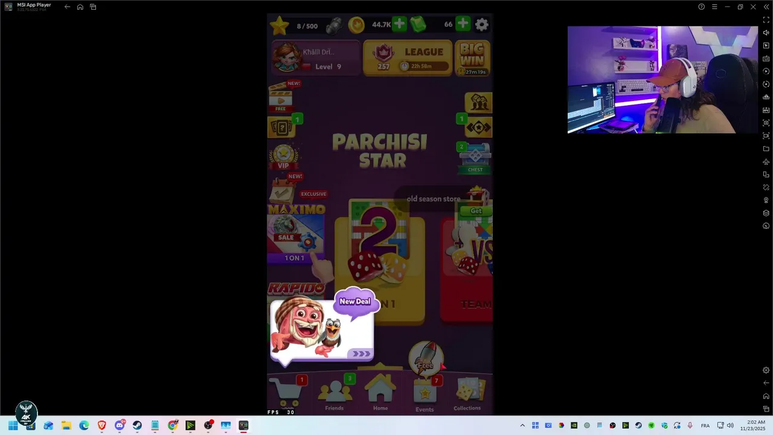Open Discord from taskbar
The width and height of the screenshot is (773, 435).
120,425
